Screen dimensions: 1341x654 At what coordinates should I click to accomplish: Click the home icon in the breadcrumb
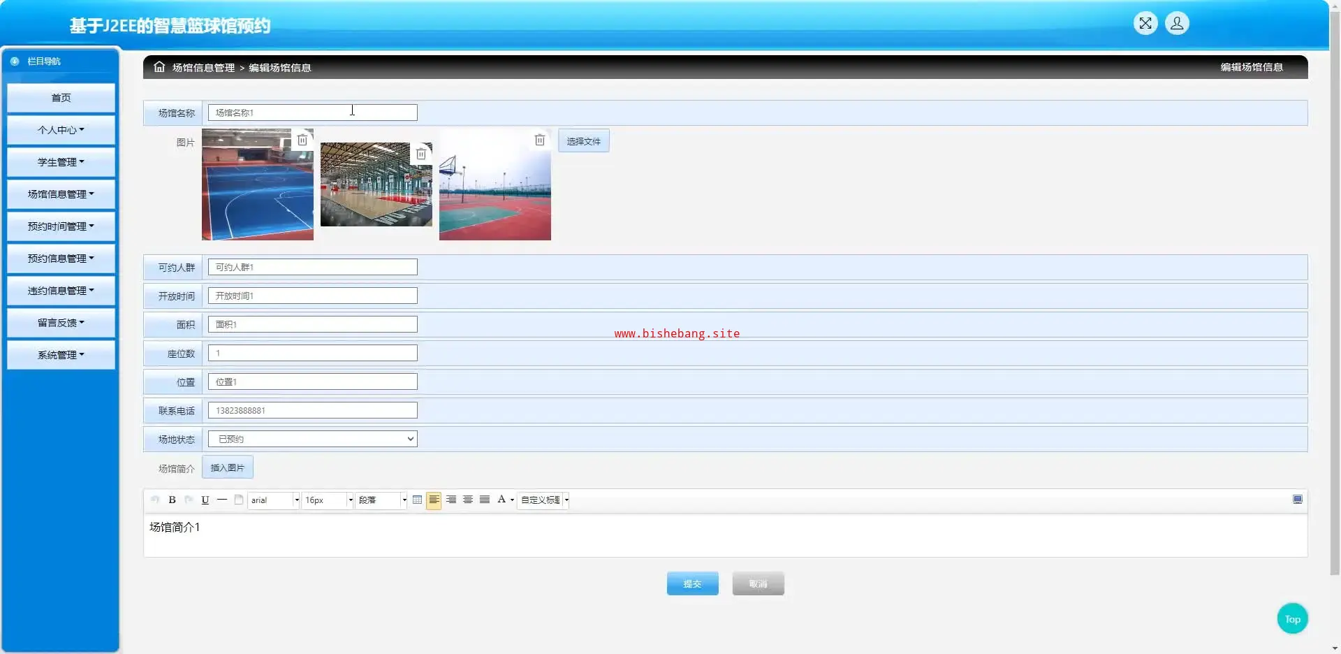pos(159,67)
